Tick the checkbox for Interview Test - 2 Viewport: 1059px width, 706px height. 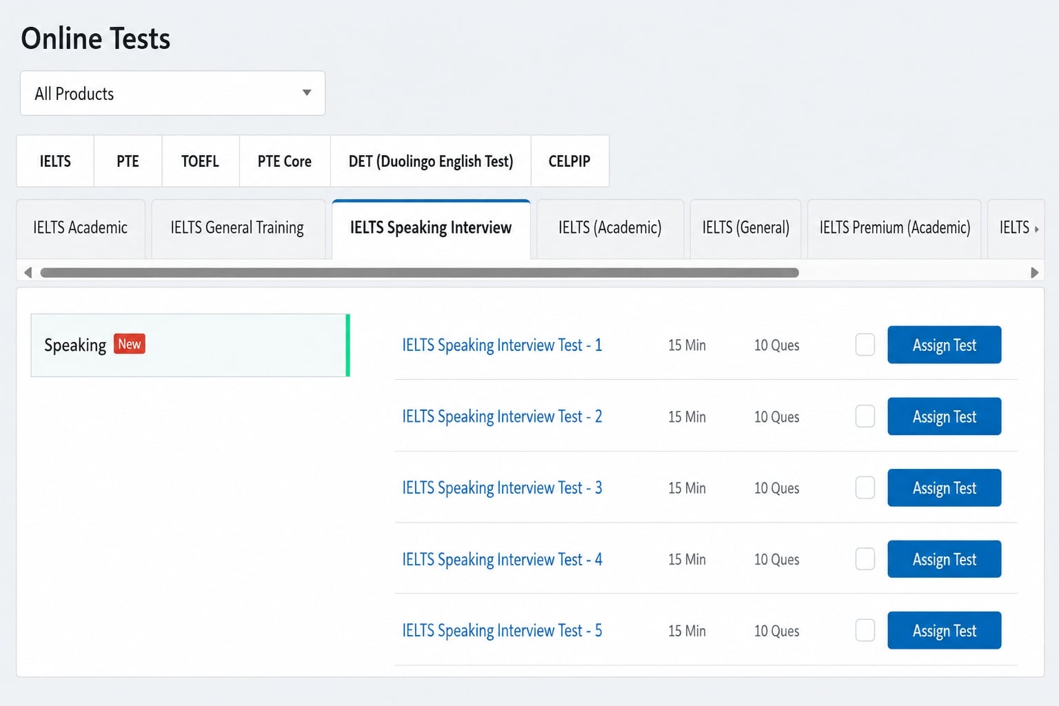pyautogui.click(x=865, y=416)
